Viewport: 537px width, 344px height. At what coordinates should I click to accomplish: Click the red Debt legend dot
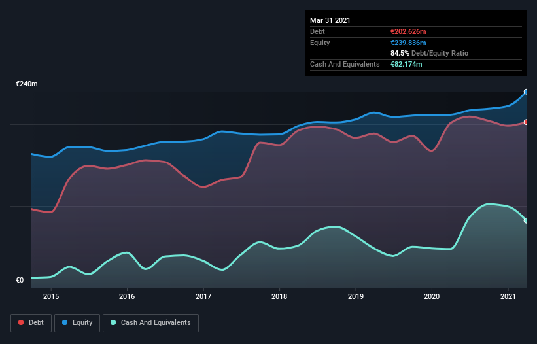pyautogui.click(x=21, y=322)
